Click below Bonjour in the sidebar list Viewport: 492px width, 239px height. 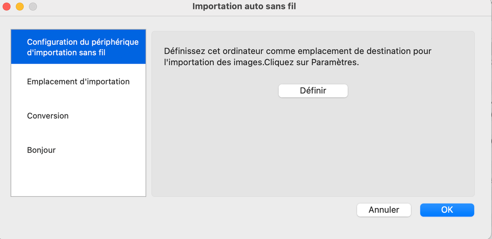tap(78, 176)
